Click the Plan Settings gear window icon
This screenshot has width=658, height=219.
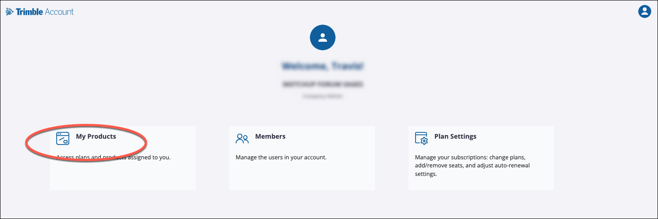point(421,138)
